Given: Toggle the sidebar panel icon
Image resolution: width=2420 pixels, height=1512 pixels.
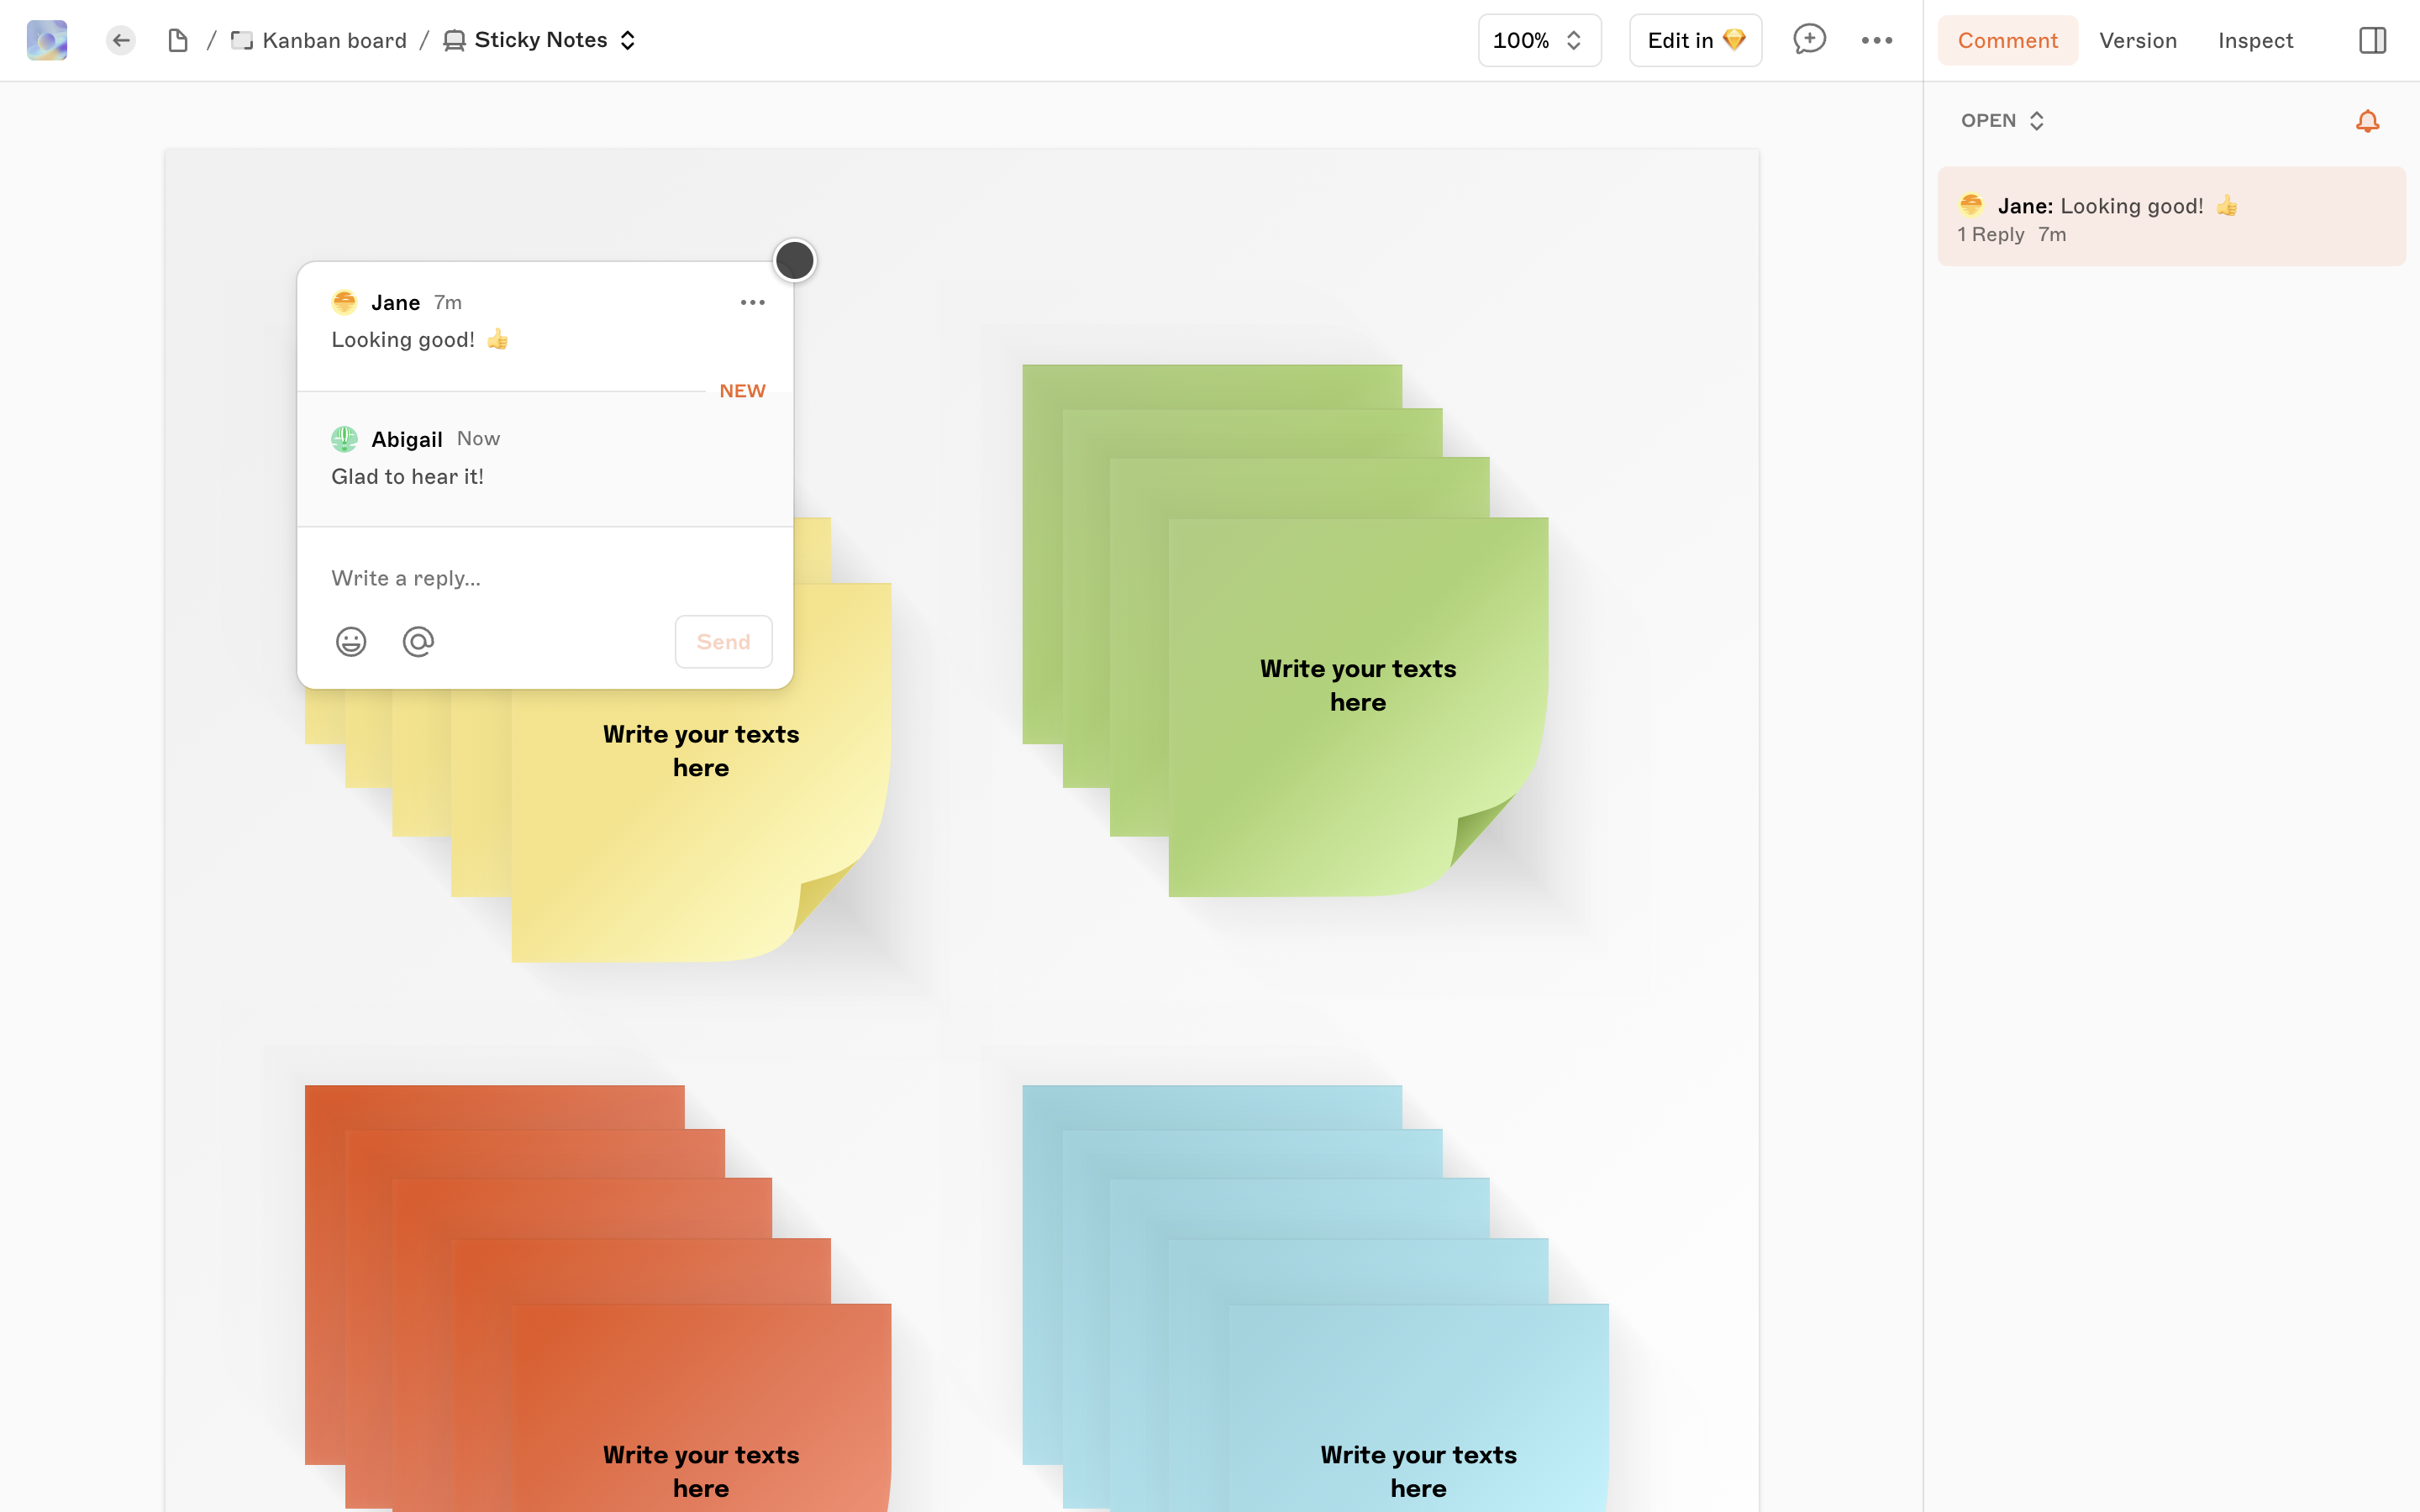Looking at the screenshot, I should (2372, 40).
